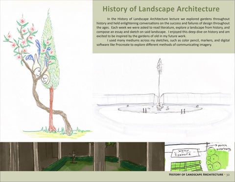Click the yellow grass beneath the trees
This screenshot has width=235, height=182.
click(55, 134)
